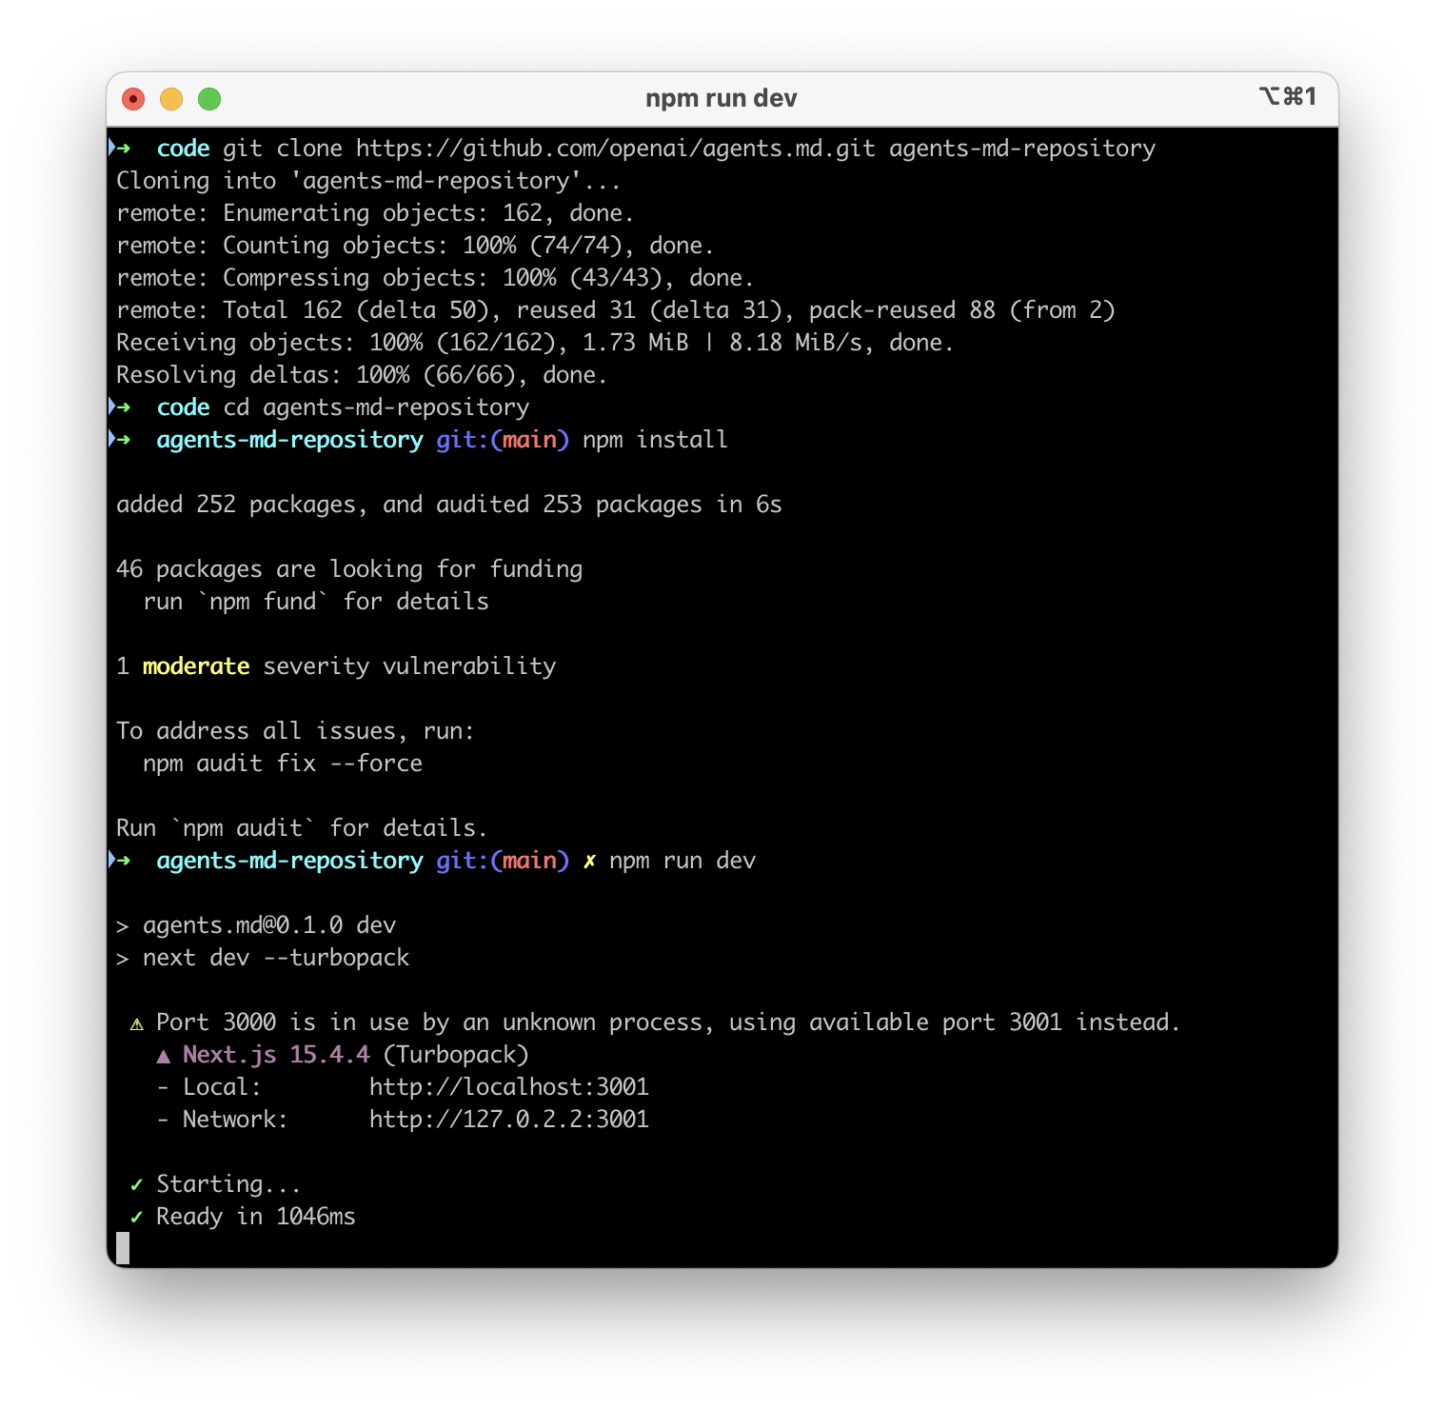The image size is (1445, 1409).
Task: Click the prompt arrow before npm install
Action: [x=121, y=439]
